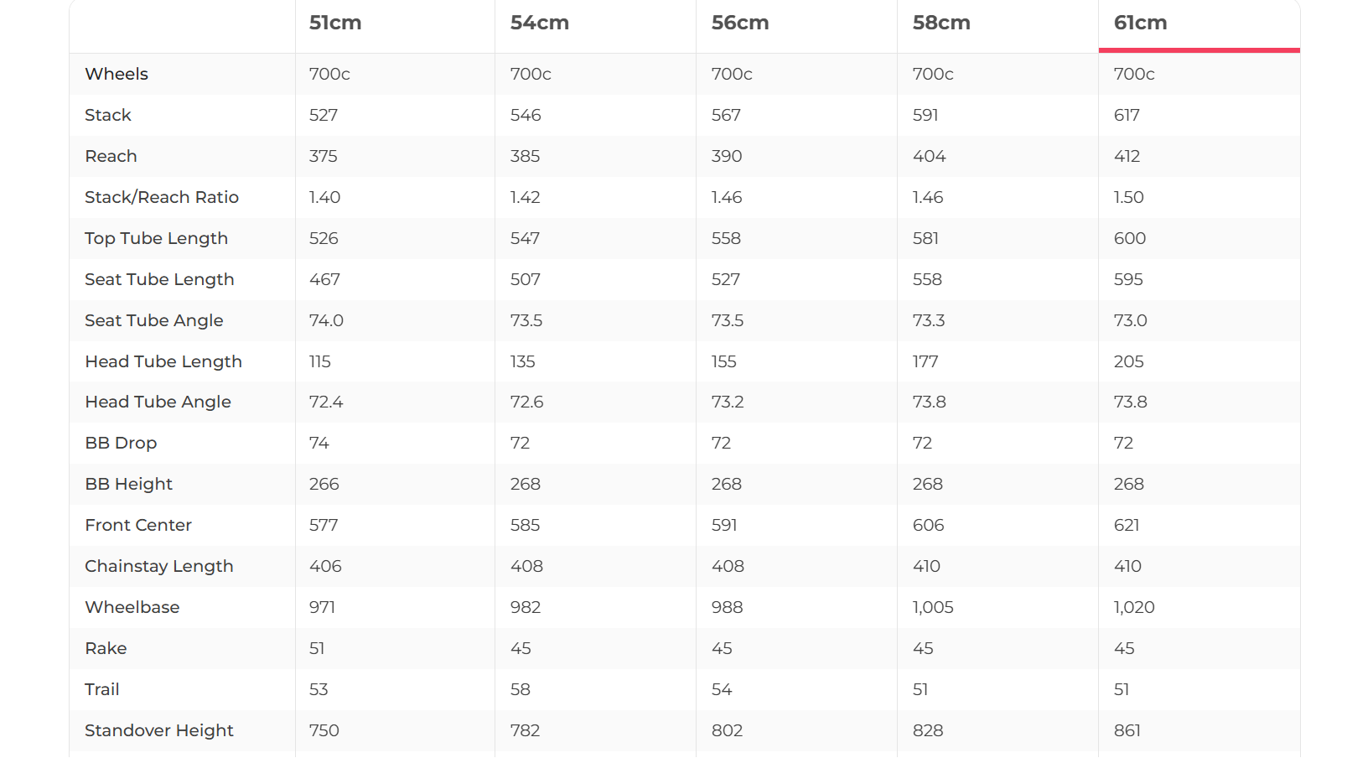Click the highlighted 61cm size tab
Screen dimensions: 1347x758
(x=1140, y=23)
